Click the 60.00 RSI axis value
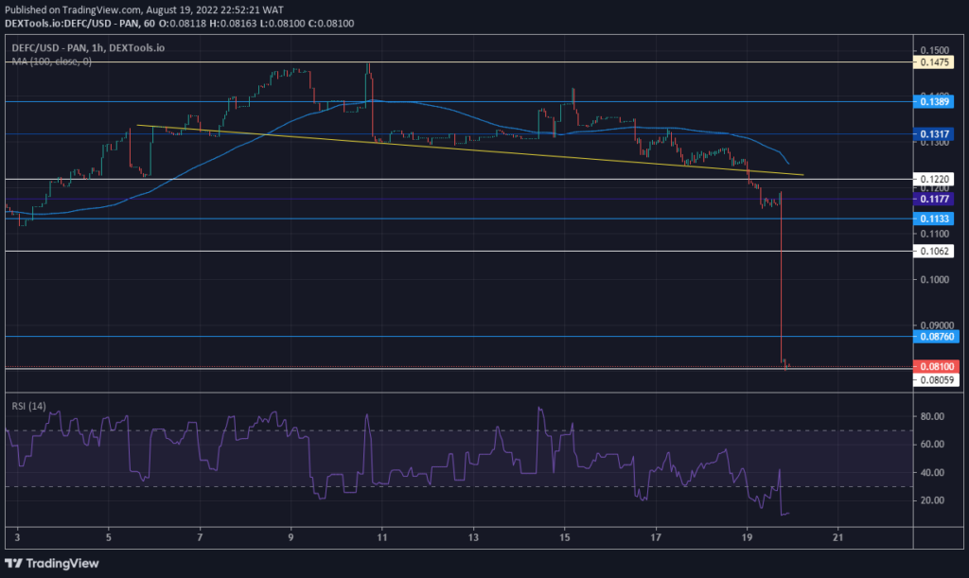The width and height of the screenshot is (969, 578). pyautogui.click(x=932, y=444)
